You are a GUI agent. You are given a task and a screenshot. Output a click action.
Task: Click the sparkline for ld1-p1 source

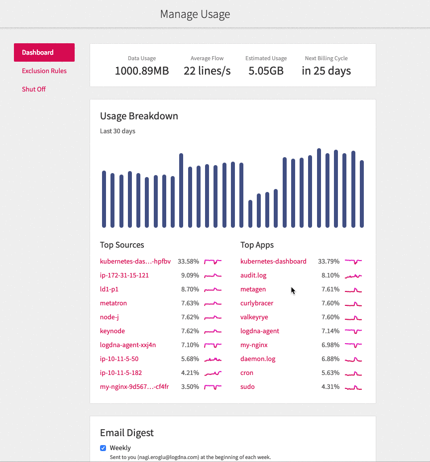pos(213,289)
